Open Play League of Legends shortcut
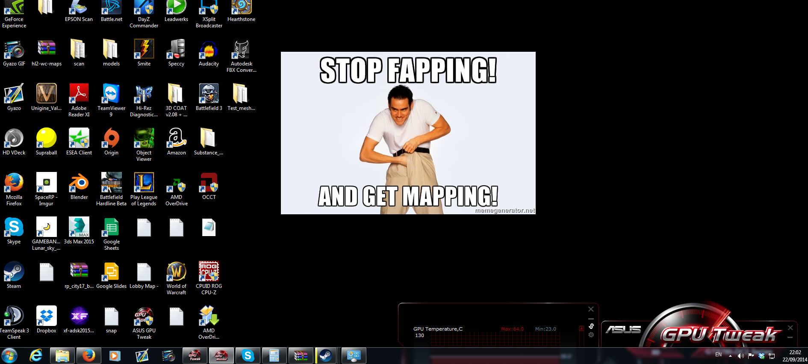 click(x=144, y=189)
